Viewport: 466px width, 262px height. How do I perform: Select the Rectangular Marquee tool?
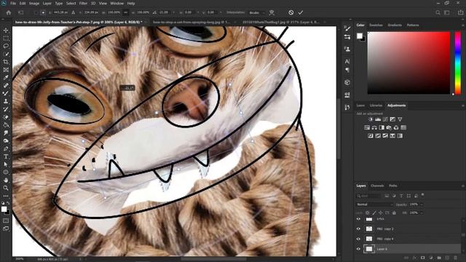(x=6, y=39)
